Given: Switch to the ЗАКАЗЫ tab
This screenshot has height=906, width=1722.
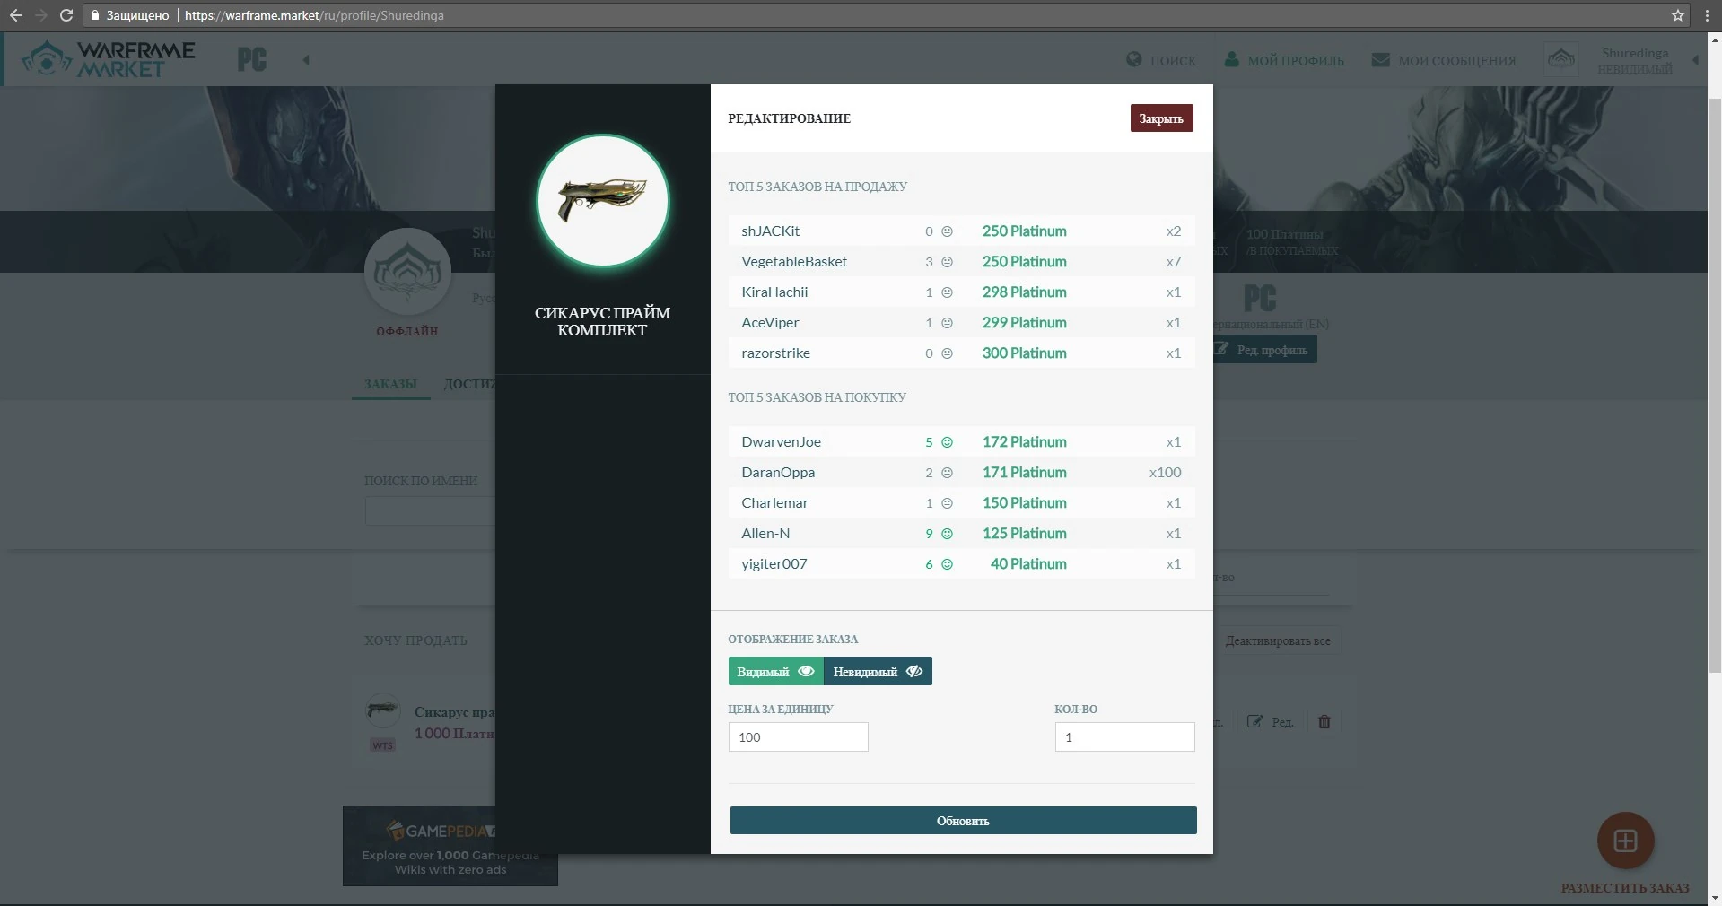Looking at the screenshot, I should (390, 384).
